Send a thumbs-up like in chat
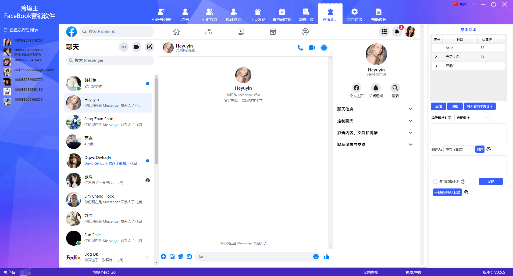 [326, 257]
